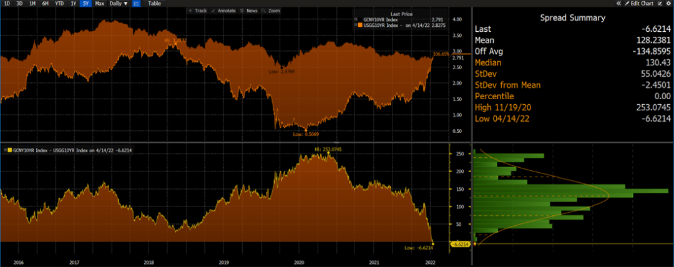Select the Max range tab
This screenshot has height=267, width=674.
coord(99,3)
